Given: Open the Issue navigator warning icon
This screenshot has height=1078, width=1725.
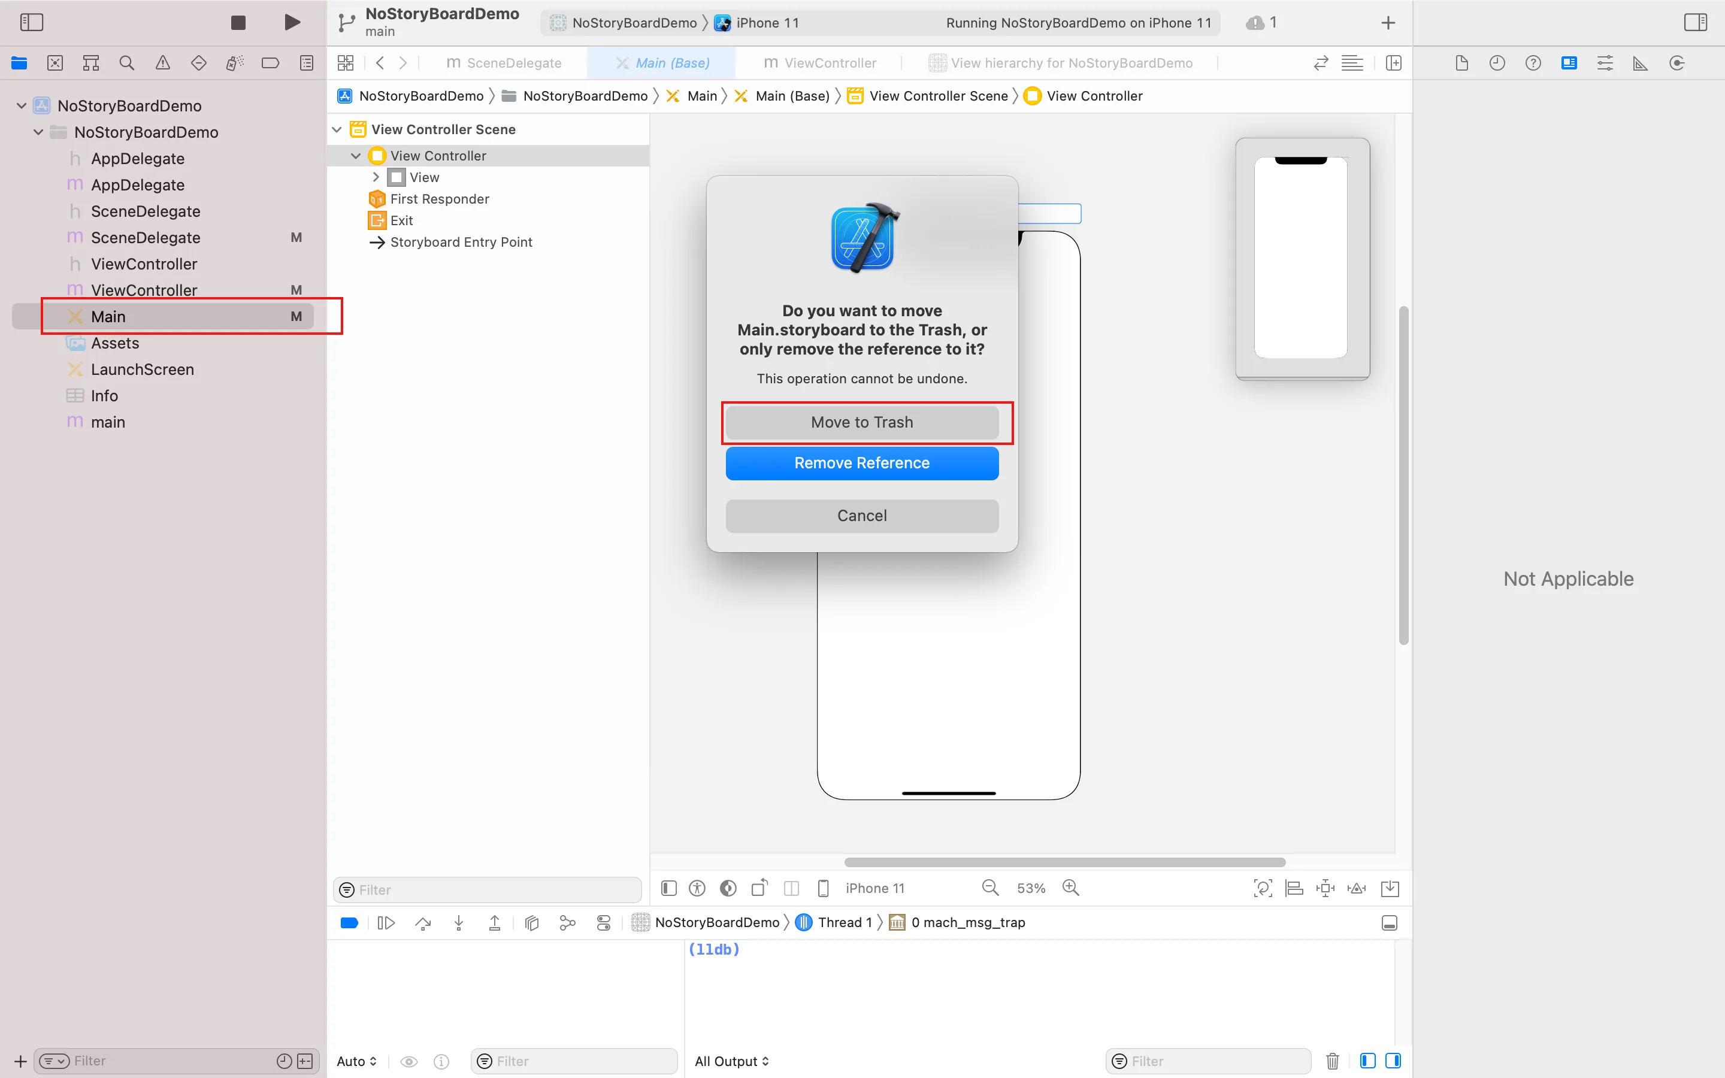Looking at the screenshot, I should (162, 63).
